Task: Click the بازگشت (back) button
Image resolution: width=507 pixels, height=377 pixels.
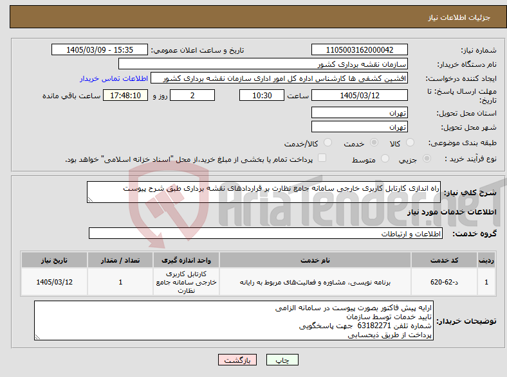Action: 237,360
